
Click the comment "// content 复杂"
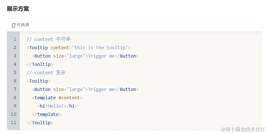pos(46,73)
